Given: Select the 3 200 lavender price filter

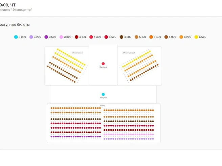Looking at the screenshot, I should click(35, 37).
